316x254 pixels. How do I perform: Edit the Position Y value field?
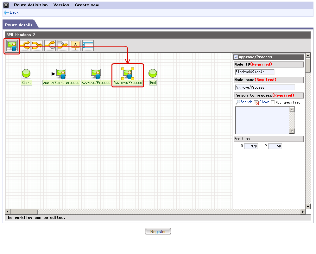275,146
